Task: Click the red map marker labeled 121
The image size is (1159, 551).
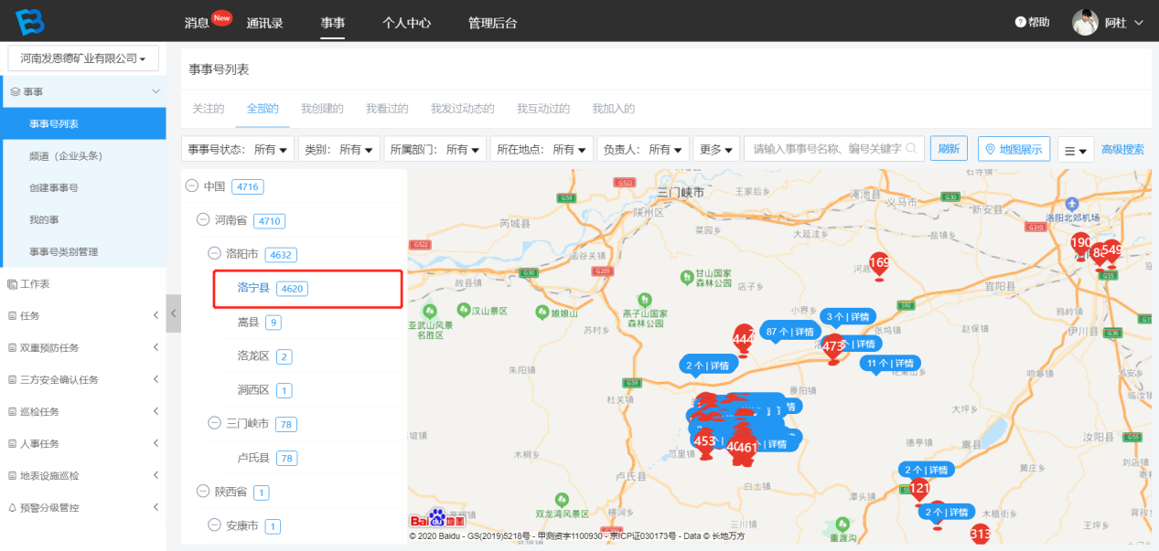Action: (x=919, y=490)
